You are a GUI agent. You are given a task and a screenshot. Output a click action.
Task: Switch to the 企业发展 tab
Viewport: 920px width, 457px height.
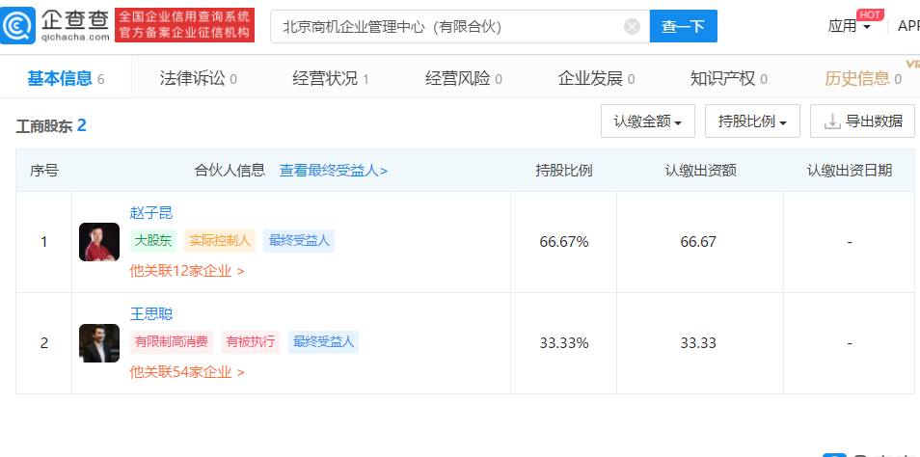pyautogui.click(x=596, y=78)
